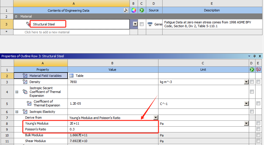Click the Shear Modulus property label
264x145 pixels.
click(35, 141)
